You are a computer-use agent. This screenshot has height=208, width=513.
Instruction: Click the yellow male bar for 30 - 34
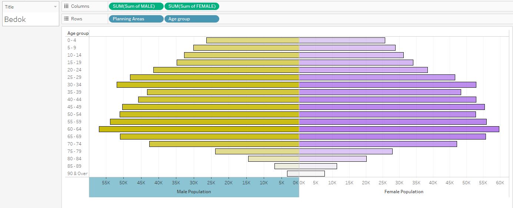(x=208, y=85)
